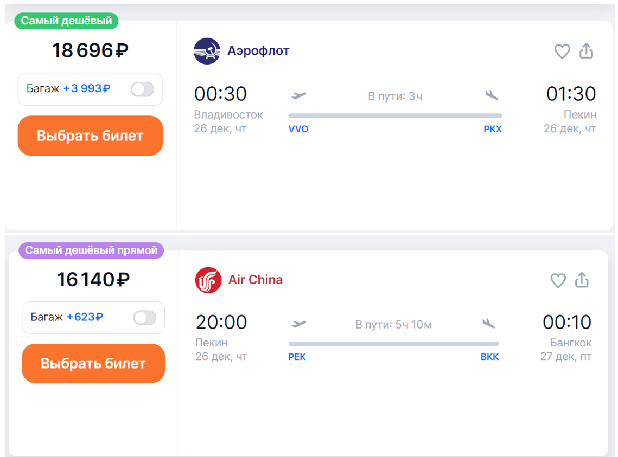Click the Aeroflot airline logo

(207, 51)
